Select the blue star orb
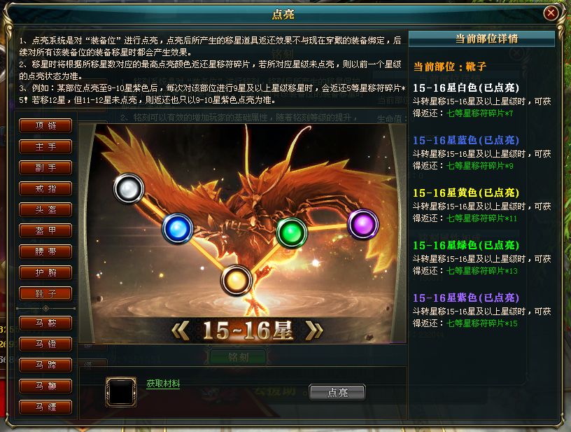The image size is (571, 432). 177,229
